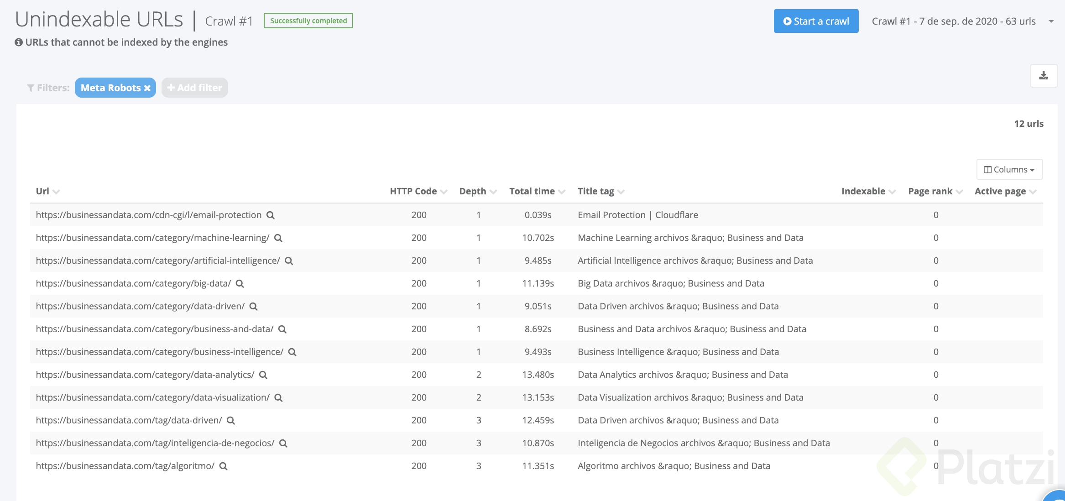Inspect tag/algoritmo URL via magnifier icon

coord(224,466)
